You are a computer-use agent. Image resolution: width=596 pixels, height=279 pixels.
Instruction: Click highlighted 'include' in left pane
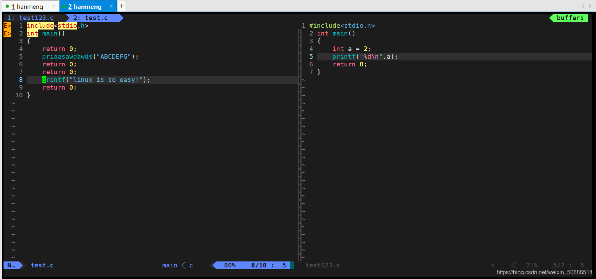[x=40, y=26]
